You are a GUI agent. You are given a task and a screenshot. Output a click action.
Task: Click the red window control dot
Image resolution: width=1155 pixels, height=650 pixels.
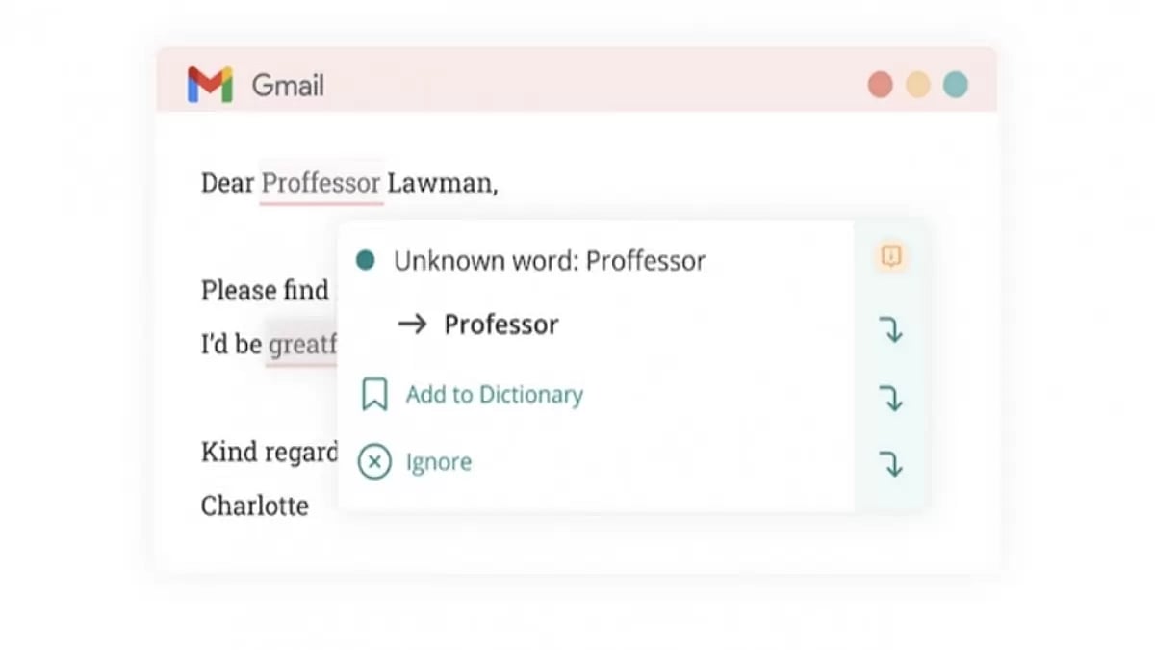point(879,84)
